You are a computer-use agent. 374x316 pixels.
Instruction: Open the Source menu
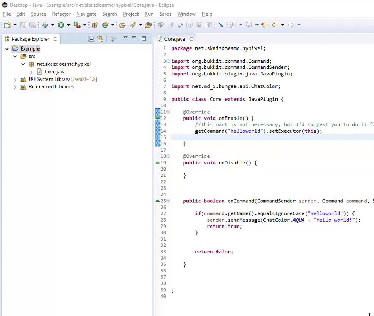click(x=38, y=14)
